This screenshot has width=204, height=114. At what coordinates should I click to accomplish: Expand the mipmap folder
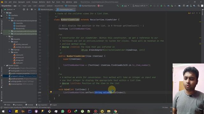9,50
